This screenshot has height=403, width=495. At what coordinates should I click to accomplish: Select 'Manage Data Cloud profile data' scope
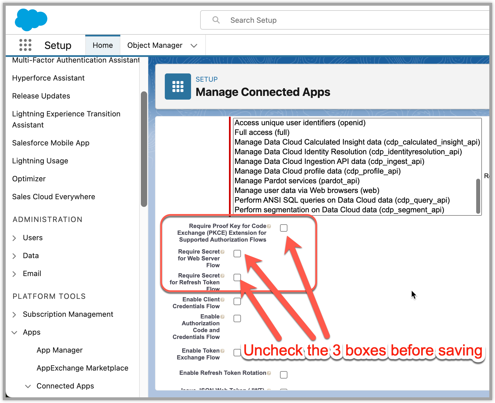318,171
